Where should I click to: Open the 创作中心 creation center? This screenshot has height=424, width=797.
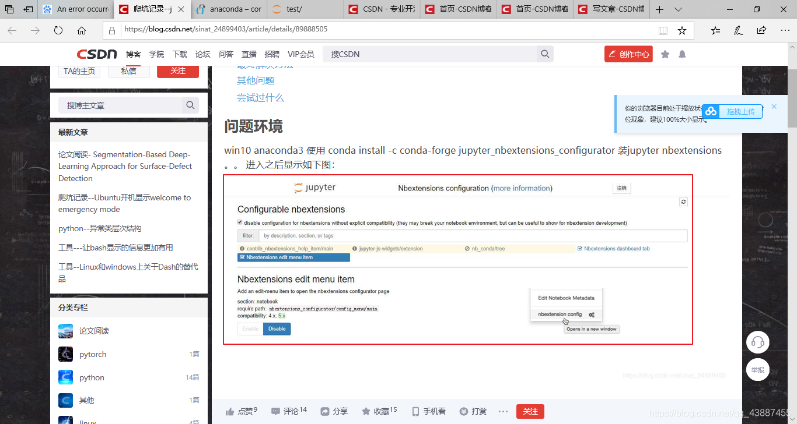point(628,54)
